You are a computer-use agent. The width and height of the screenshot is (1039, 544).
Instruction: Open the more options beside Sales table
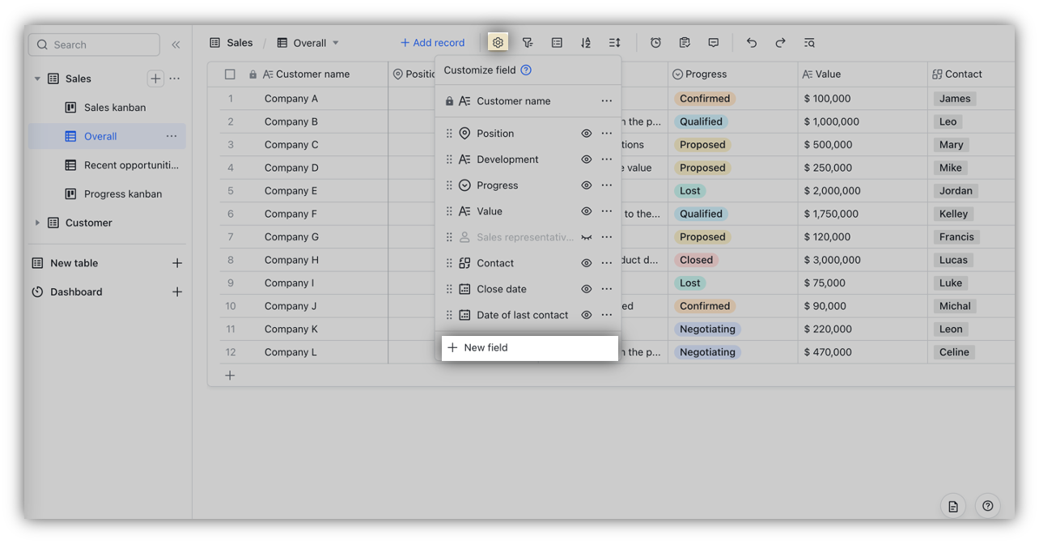[x=175, y=79]
